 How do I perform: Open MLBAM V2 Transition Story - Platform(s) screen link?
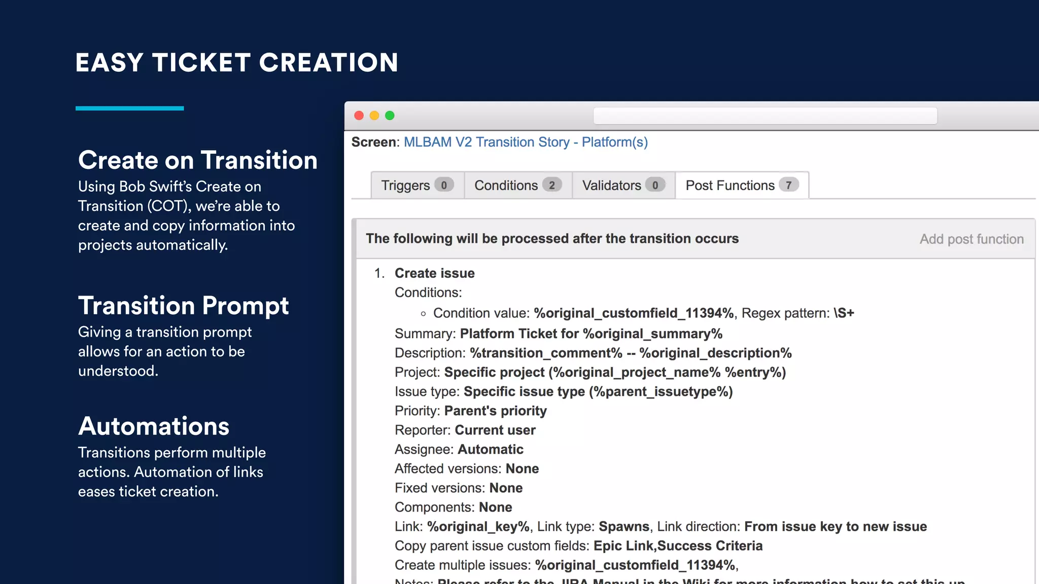[526, 142]
